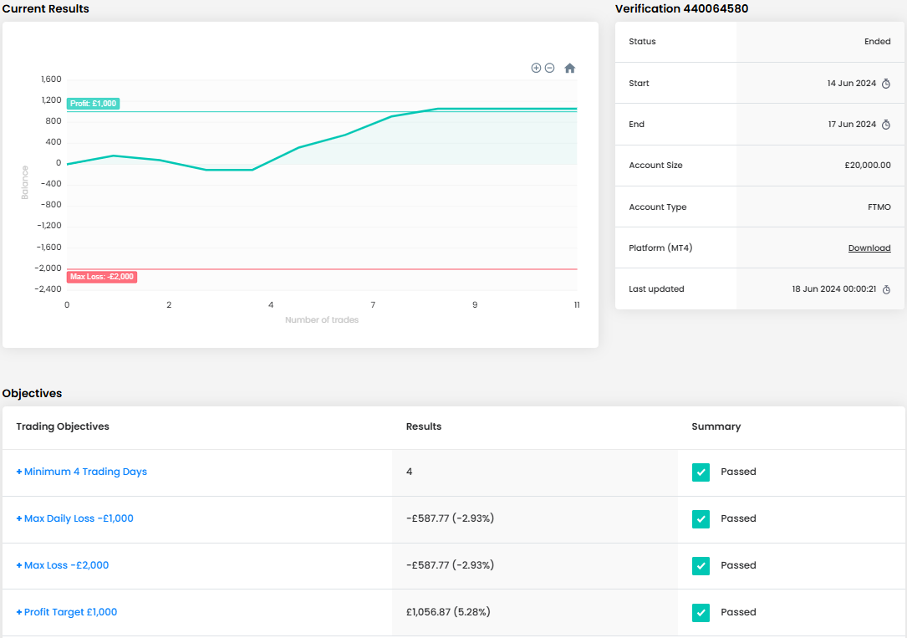Viewport: 907px width, 638px height.
Task: Click the 'Status' row label
Action: click(x=642, y=42)
